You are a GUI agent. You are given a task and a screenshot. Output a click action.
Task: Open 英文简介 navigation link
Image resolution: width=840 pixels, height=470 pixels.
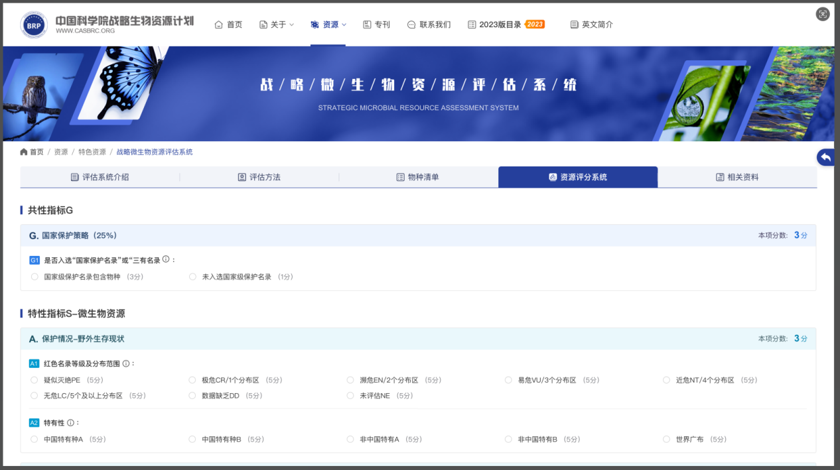[x=591, y=25]
